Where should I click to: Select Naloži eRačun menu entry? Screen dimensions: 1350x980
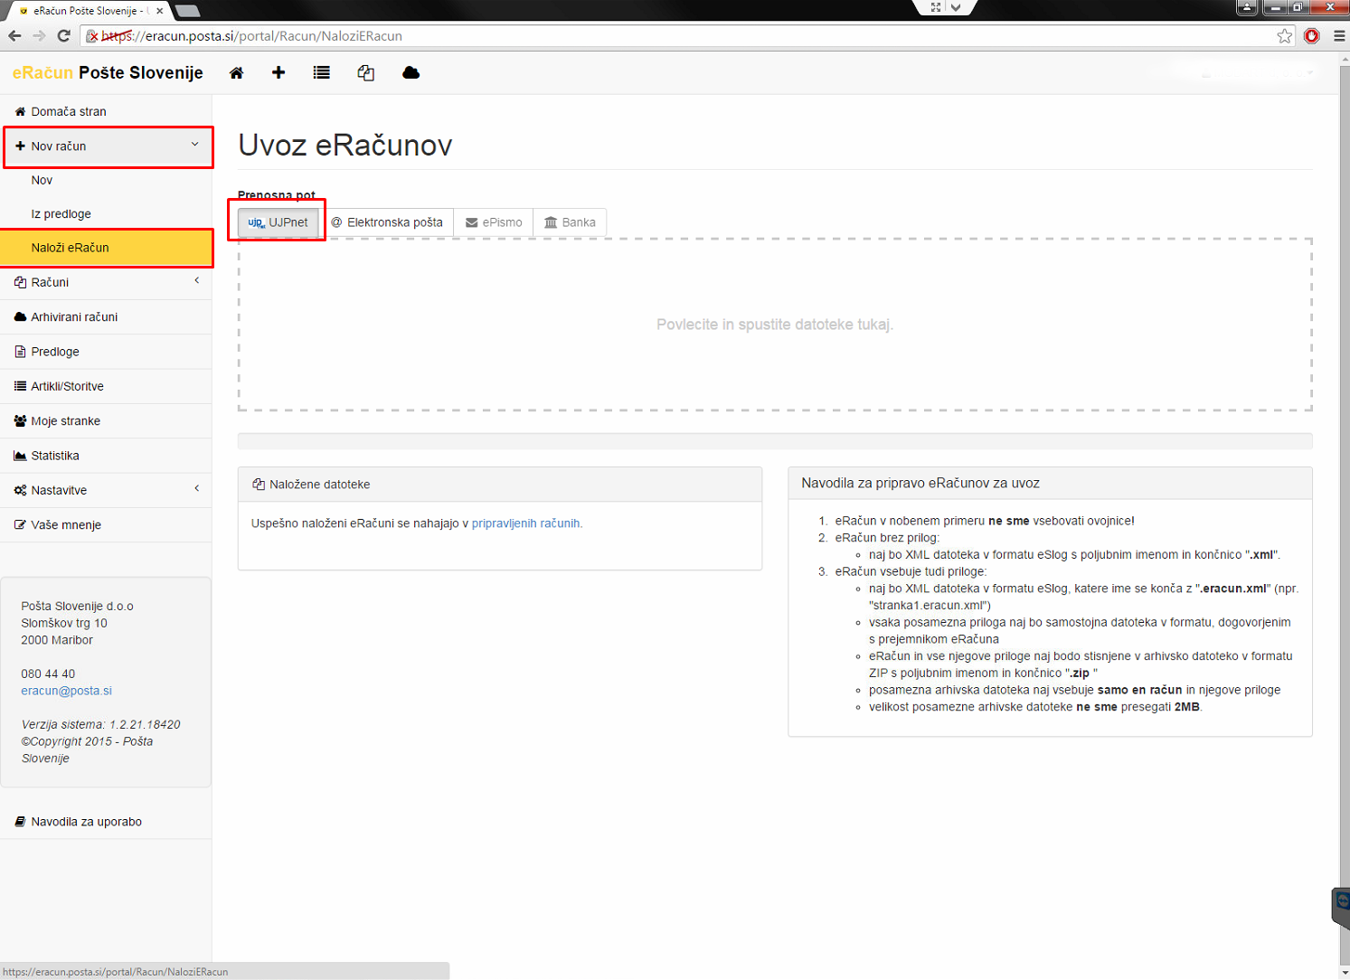[x=106, y=248]
